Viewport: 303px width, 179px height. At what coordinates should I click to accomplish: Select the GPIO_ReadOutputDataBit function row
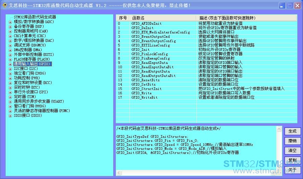click(206, 76)
